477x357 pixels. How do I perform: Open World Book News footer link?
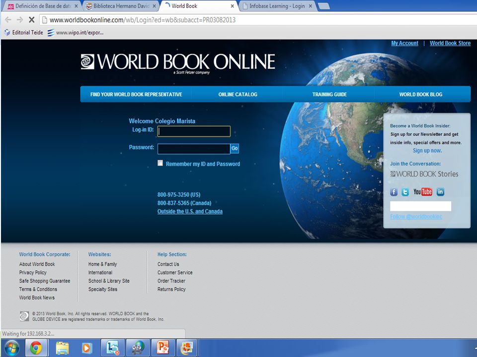(37, 297)
